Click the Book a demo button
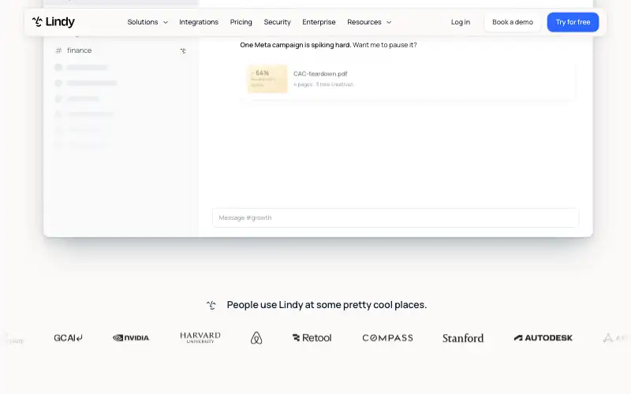 [x=512, y=22]
